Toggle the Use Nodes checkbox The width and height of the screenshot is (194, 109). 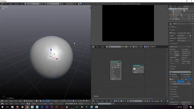pos(152,101)
